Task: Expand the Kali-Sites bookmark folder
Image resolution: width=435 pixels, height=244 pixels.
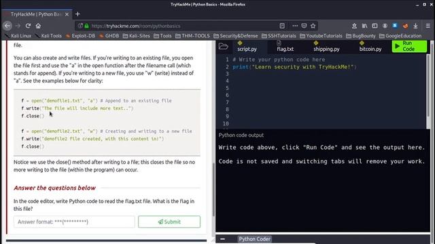Action: (136, 36)
